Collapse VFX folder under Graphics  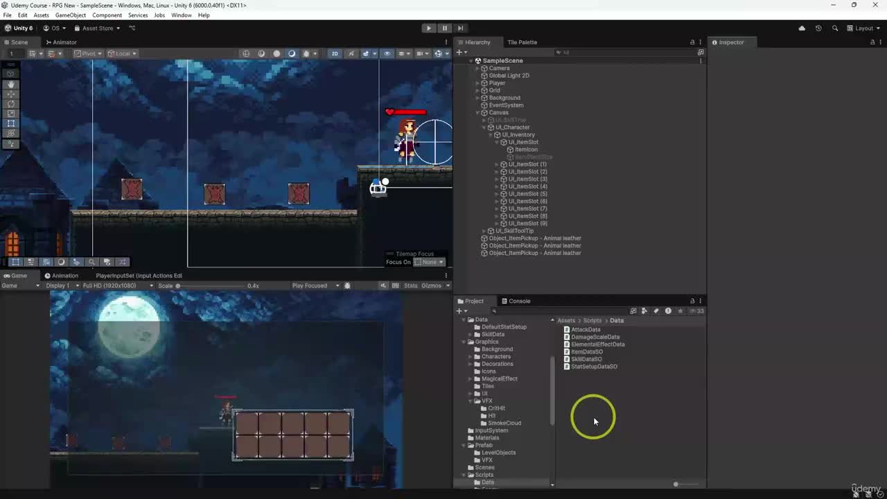(x=471, y=401)
